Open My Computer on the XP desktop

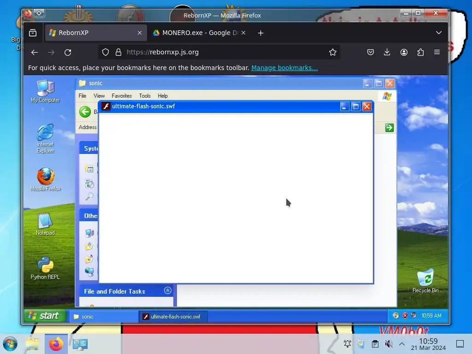point(46,91)
